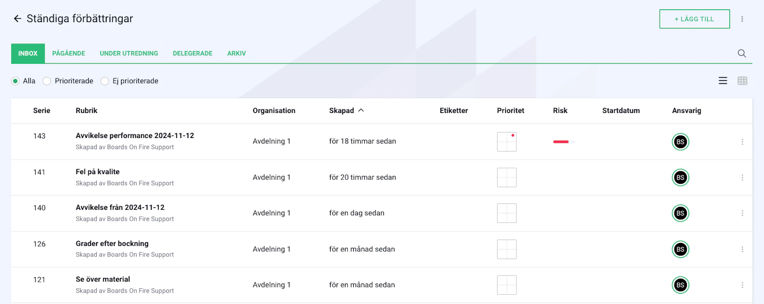Switch to the Pågående tab
This screenshot has height=304, width=764.
coord(68,53)
